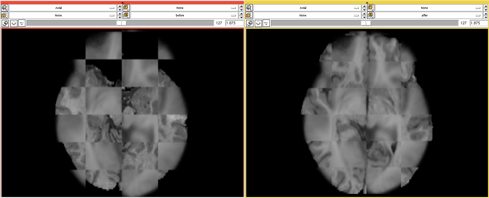This screenshot has width=489, height=198.
Task: Open foreground None dropdown in yellow viewer
Action: (x=429, y=8)
